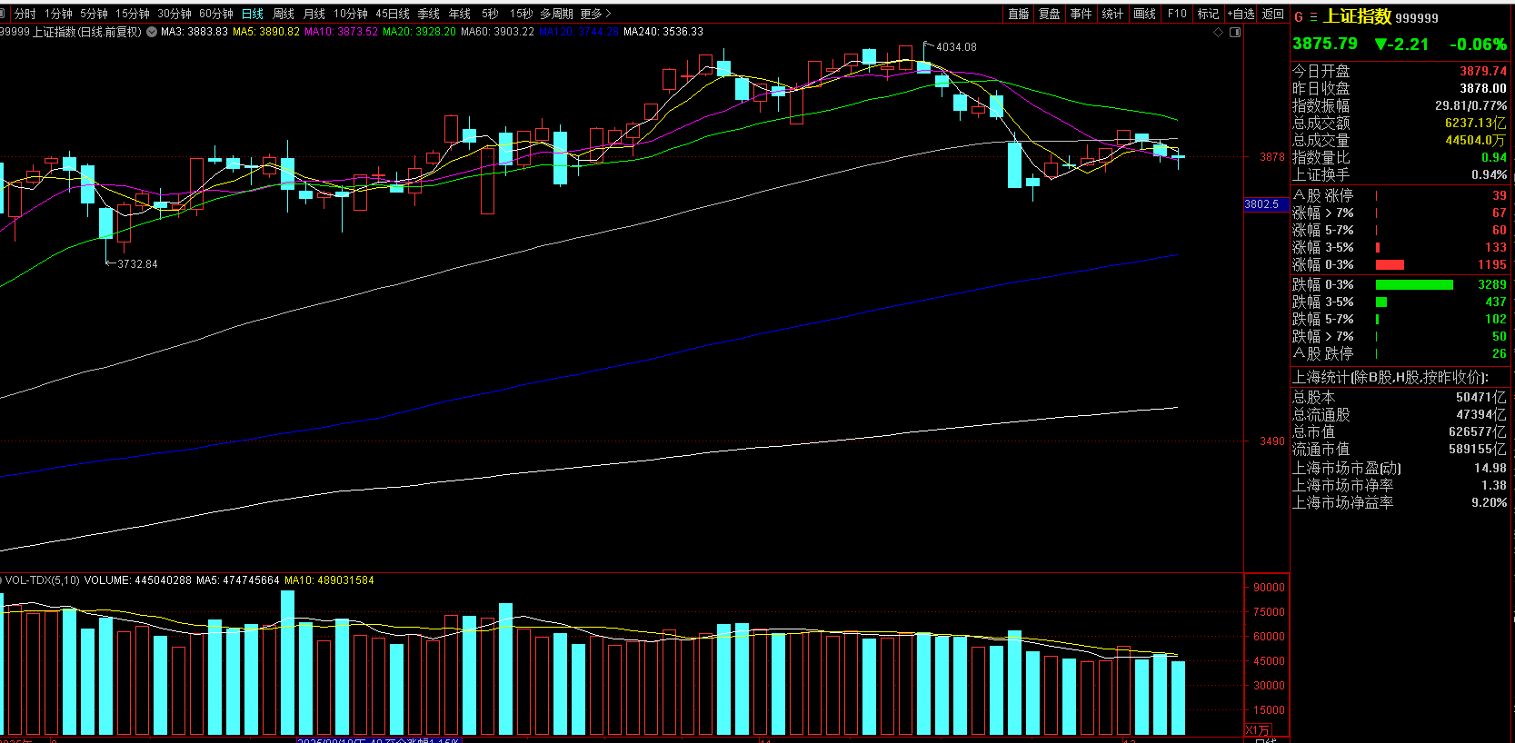Viewport: 1515px width, 743px height.
Task: Open the 标记 marker tool
Action: click(1208, 14)
